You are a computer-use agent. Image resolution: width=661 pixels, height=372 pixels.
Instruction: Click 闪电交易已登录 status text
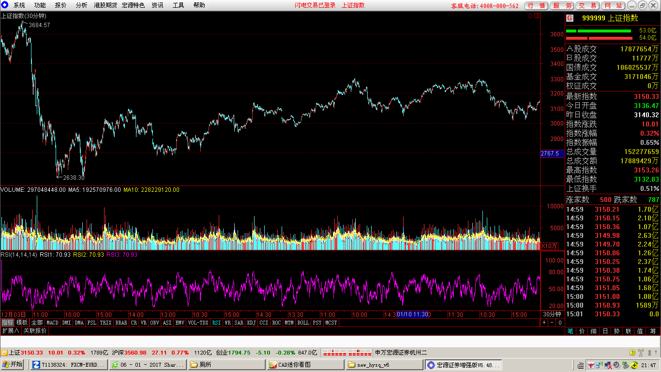[x=315, y=5]
